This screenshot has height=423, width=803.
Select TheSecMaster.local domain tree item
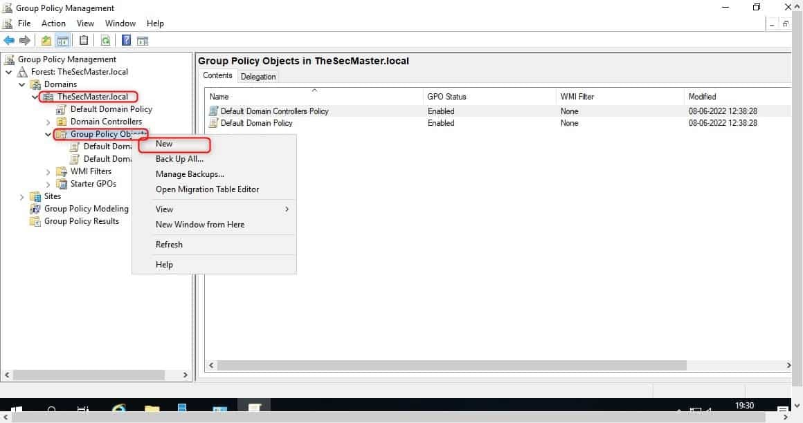point(93,97)
